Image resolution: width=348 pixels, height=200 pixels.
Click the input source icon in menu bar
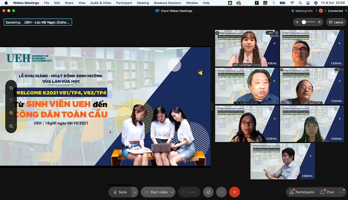(265, 3)
